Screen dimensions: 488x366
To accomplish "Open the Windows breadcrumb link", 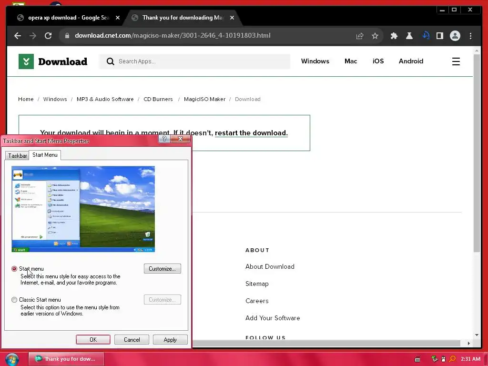I will coord(55,99).
